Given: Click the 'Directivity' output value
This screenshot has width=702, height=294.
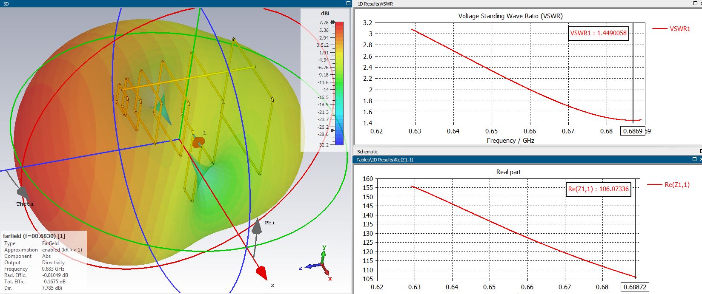Looking at the screenshot, I should [x=53, y=263].
